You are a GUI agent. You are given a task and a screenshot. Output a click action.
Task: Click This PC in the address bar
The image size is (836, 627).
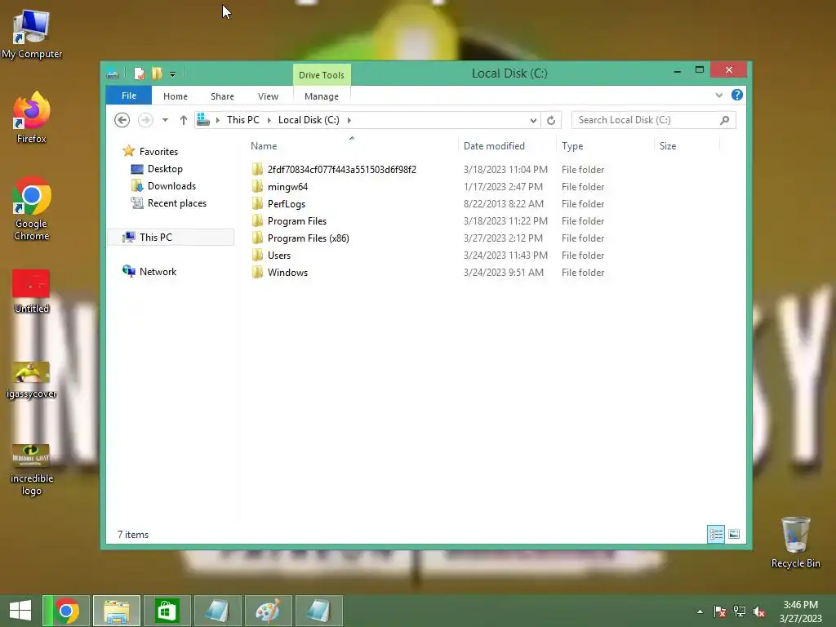click(x=243, y=120)
